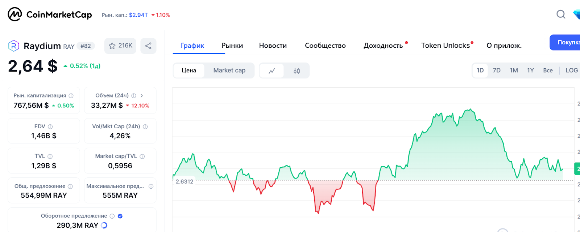Open the Token Unlocks tab
580x232 pixels.
tap(446, 46)
